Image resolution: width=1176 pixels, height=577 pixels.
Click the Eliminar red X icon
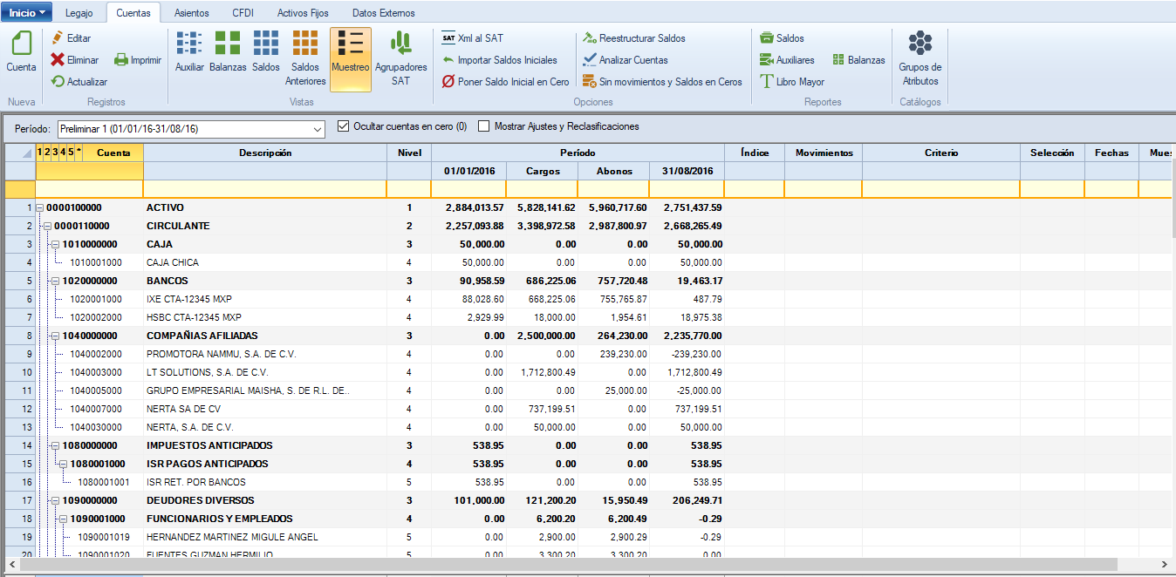(58, 60)
